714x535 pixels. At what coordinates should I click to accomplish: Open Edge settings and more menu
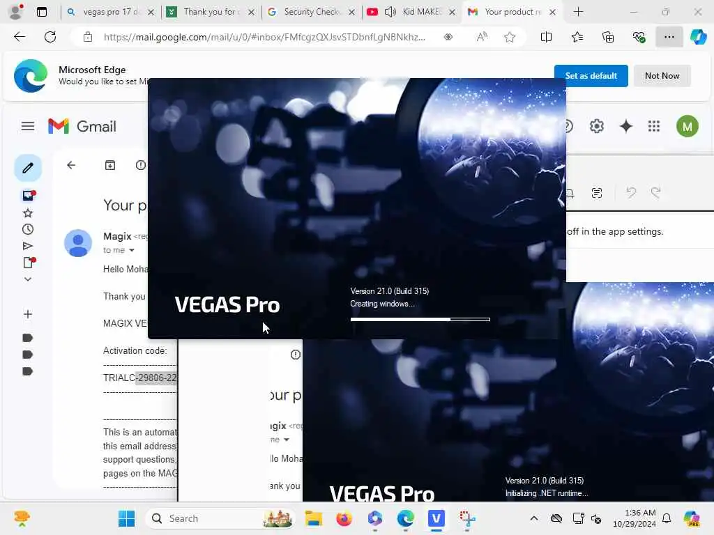669,37
